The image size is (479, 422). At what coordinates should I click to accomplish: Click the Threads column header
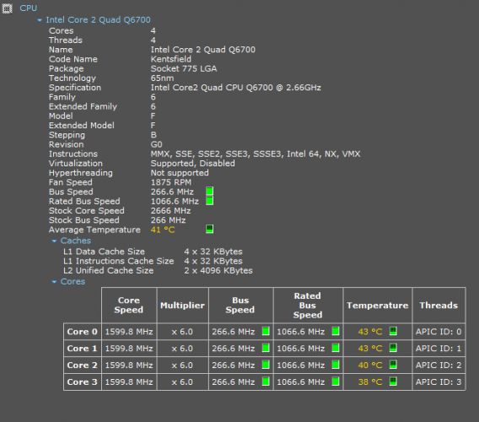tap(439, 305)
